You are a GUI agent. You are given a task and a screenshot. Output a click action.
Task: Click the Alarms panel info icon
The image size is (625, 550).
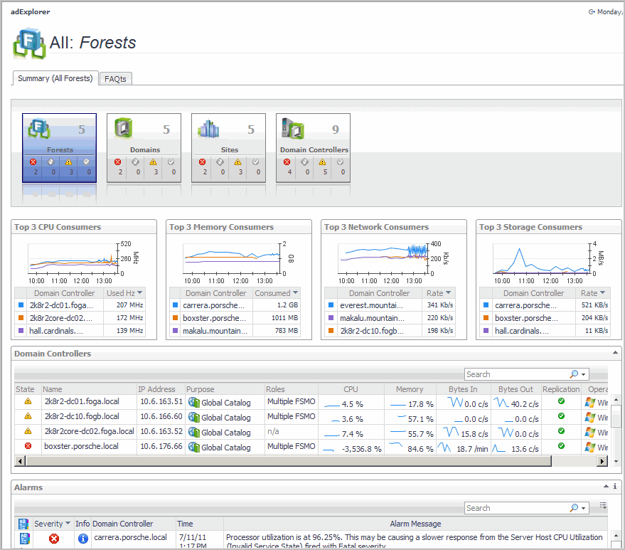tap(615, 487)
